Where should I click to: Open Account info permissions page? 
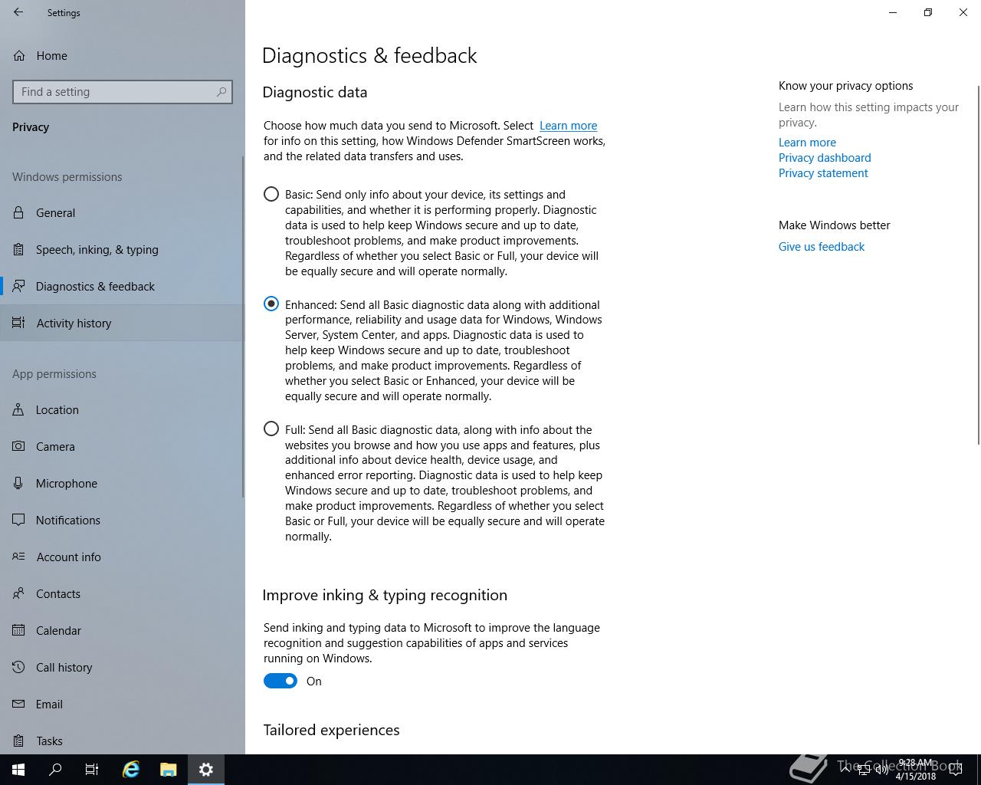[123, 557]
